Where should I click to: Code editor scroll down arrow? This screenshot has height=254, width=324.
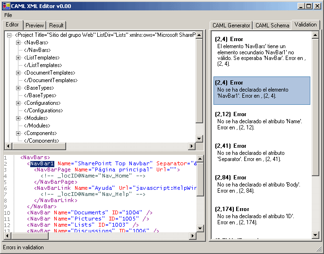tap(200, 228)
